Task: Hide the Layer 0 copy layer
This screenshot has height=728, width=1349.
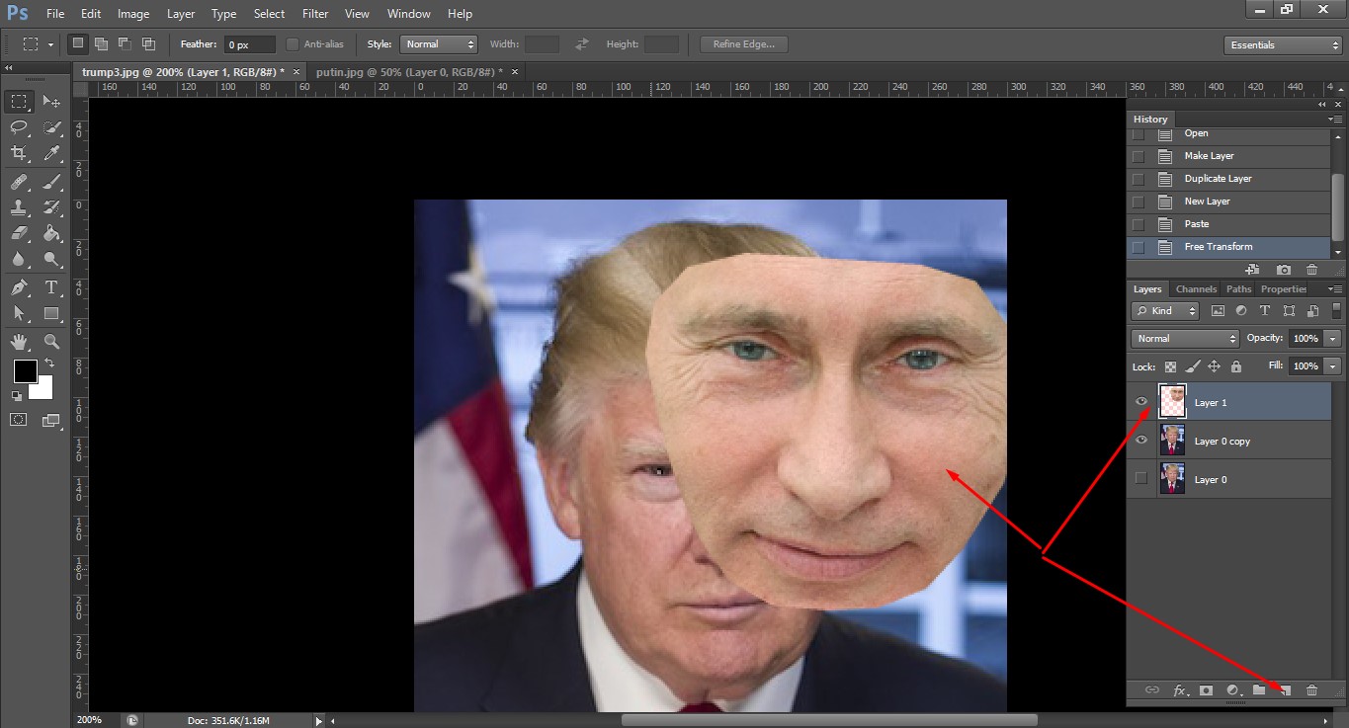Action: tap(1141, 441)
